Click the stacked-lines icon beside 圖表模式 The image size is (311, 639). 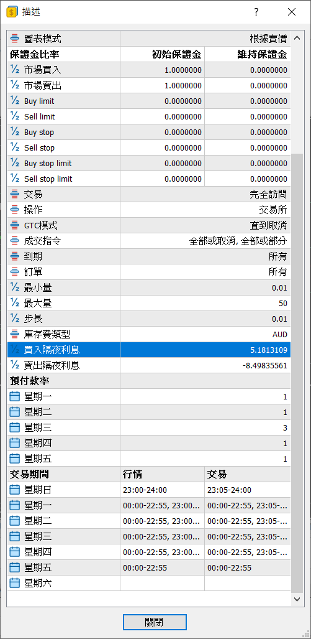pyautogui.click(x=15, y=39)
